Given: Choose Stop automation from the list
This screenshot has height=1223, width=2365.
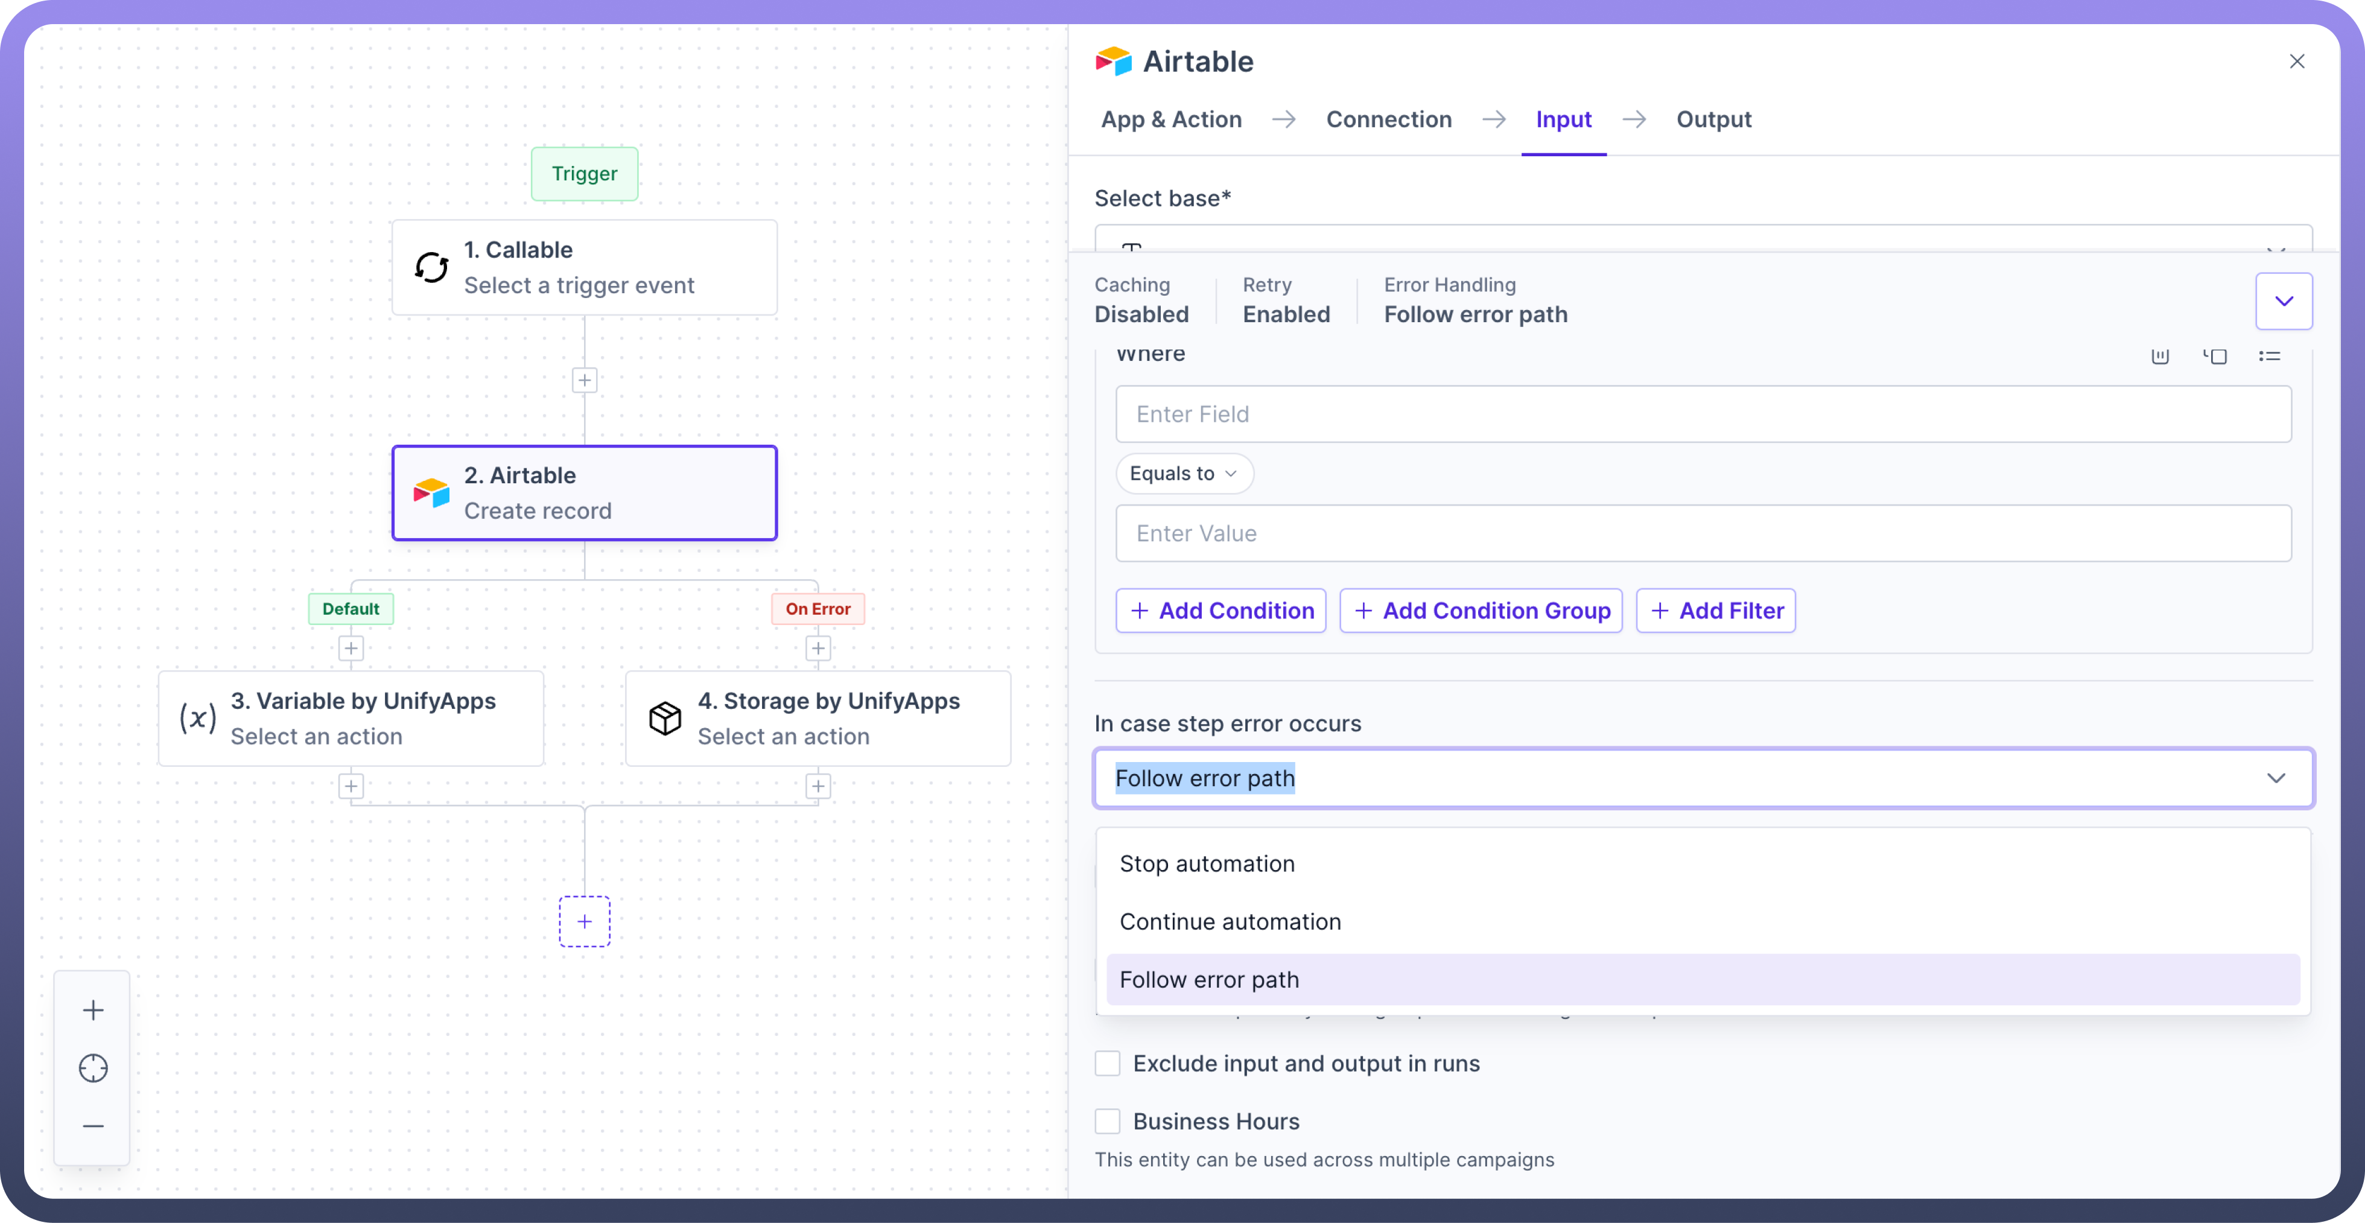Looking at the screenshot, I should point(1207,864).
